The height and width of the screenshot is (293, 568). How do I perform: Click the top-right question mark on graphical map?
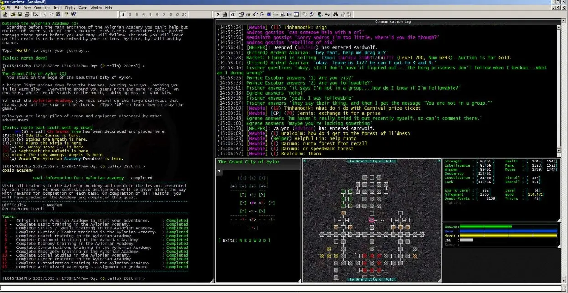pyautogui.click(x=438, y=162)
